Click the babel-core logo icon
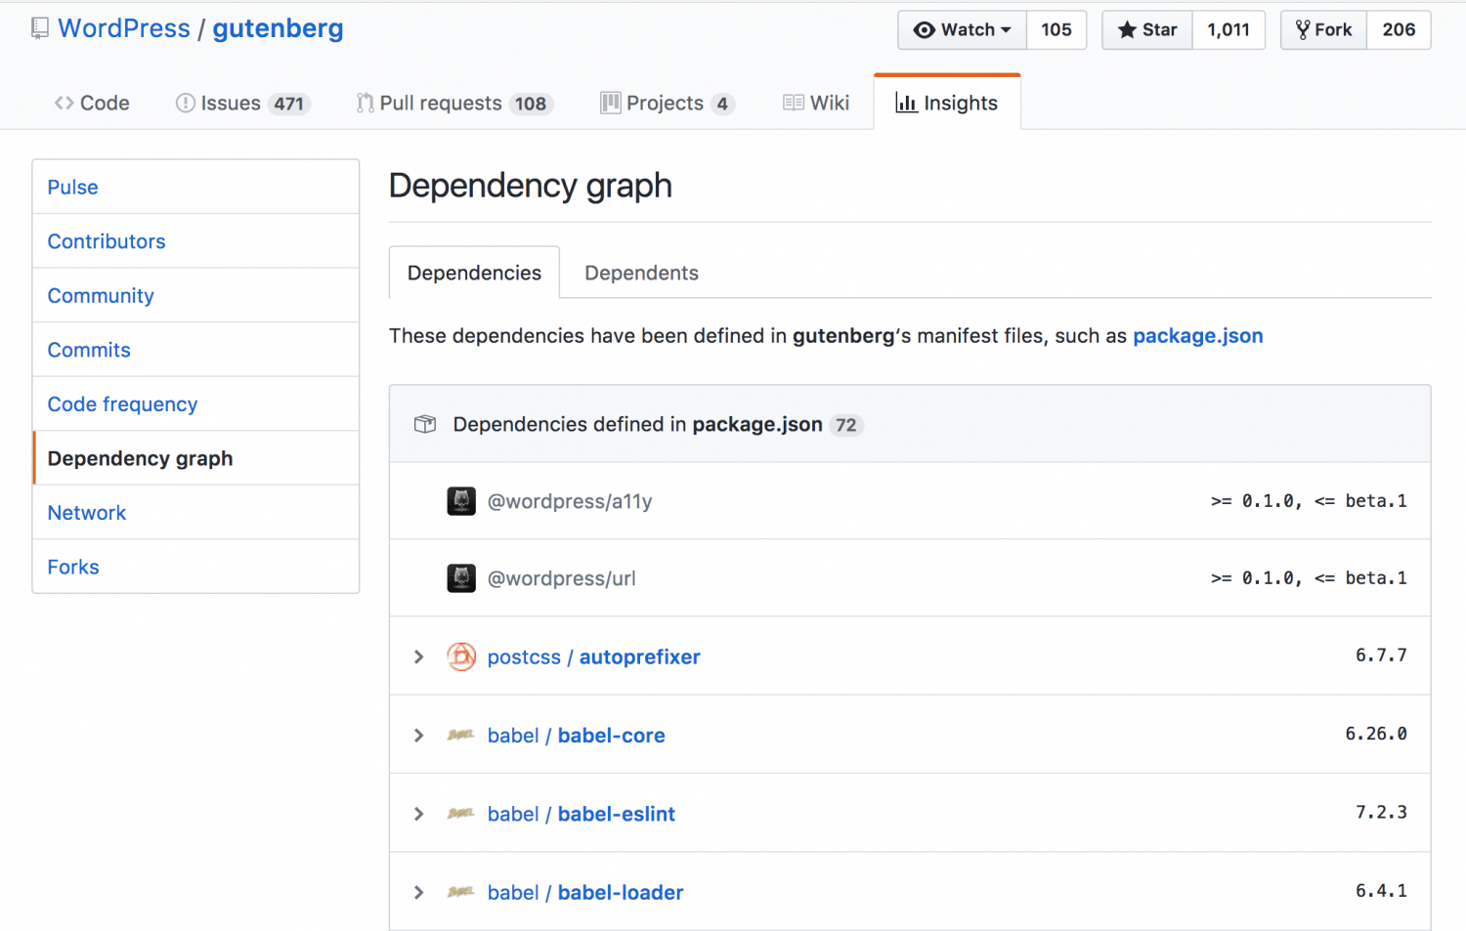This screenshot has width=1466, height=931. point(460,735)
